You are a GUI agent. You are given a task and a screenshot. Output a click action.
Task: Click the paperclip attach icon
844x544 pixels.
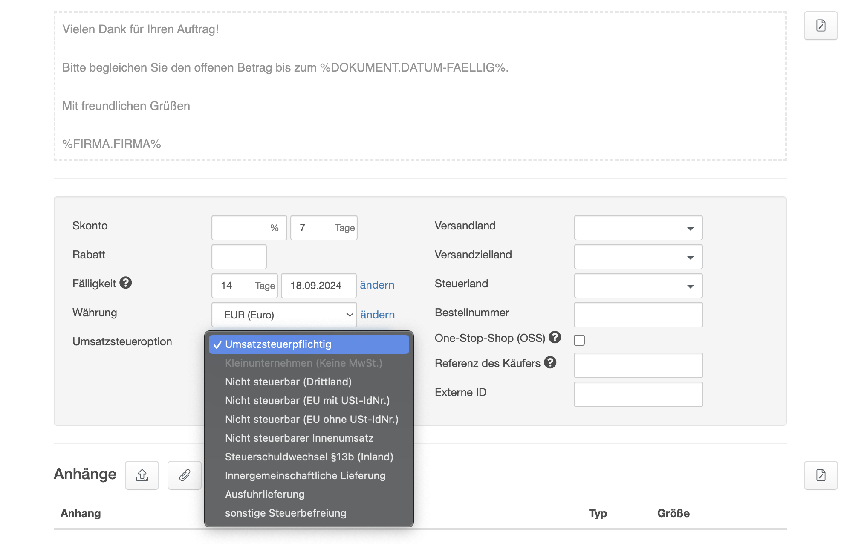[184, 475]
